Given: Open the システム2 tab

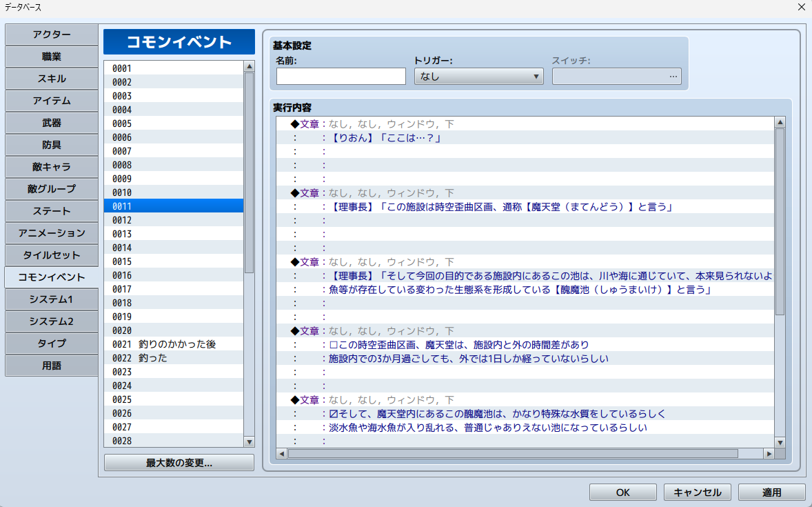Looking at the screenshot, I should [51, 321].
